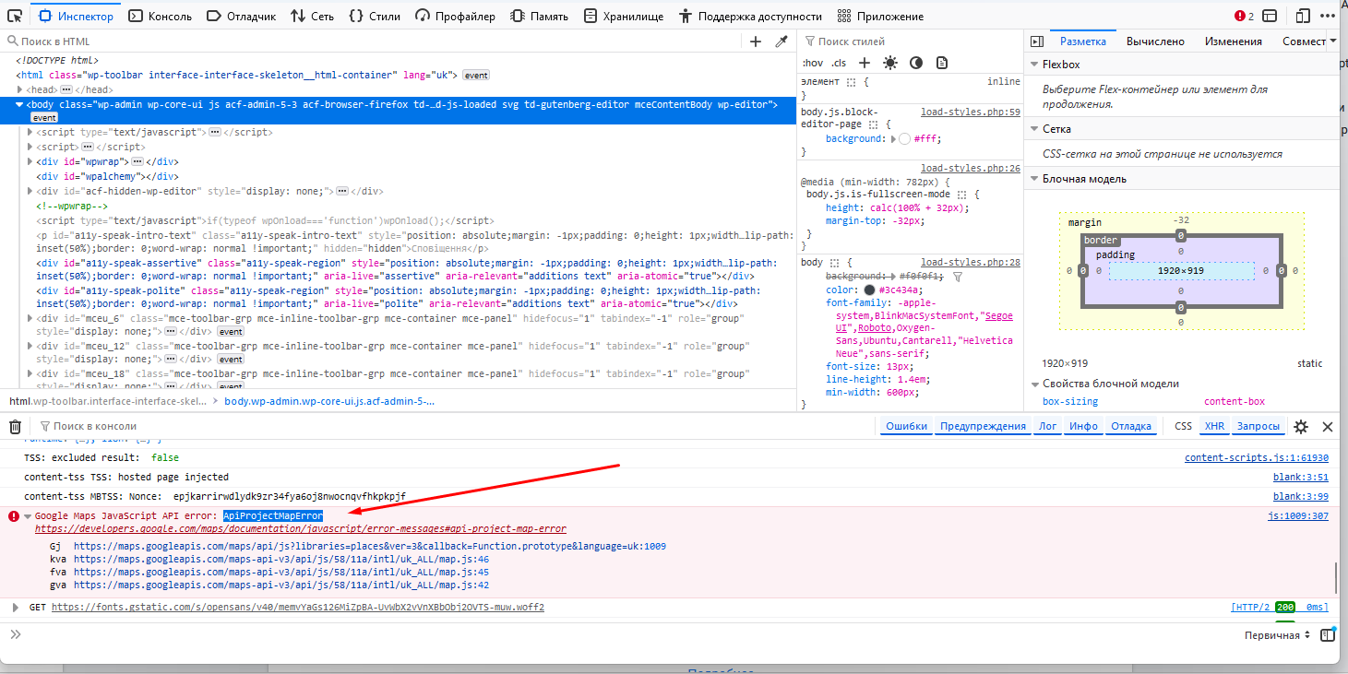Open the sidebar tabs overflow dropdown
1348x674 pixels.
[x=1332, y=41]
